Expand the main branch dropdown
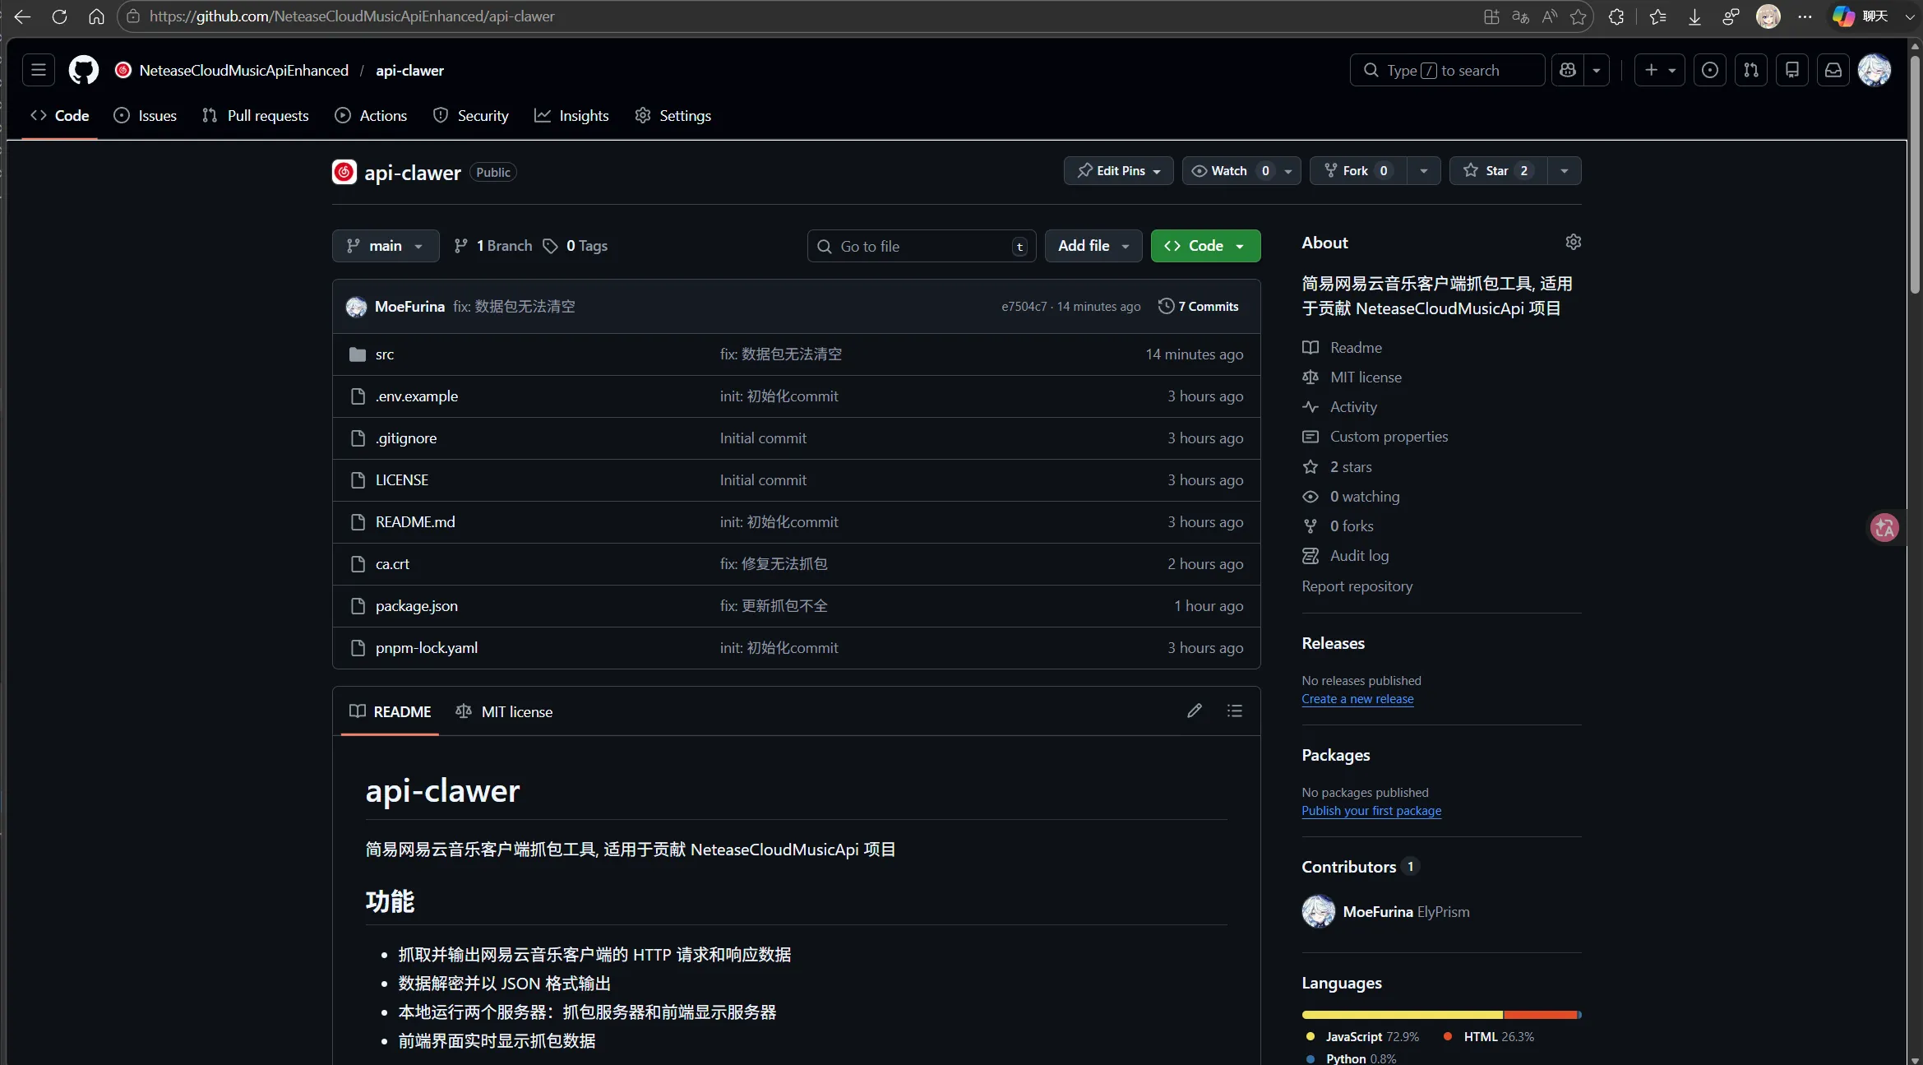Screen dimensions: 1923x1065 (385, 245)
